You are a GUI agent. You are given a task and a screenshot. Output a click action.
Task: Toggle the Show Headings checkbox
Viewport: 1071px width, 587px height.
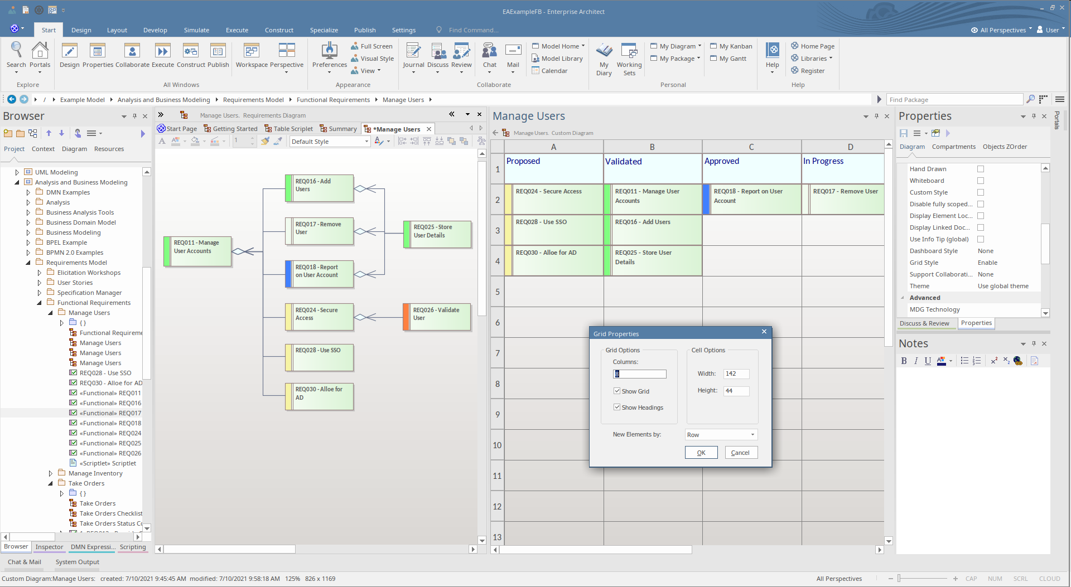click(617, 407)
